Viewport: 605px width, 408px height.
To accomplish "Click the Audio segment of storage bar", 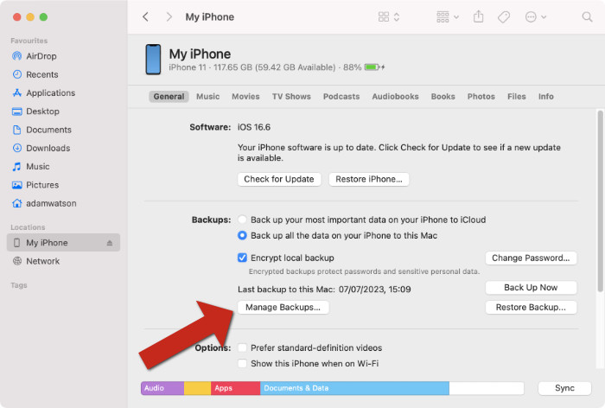I will point(162,388).
